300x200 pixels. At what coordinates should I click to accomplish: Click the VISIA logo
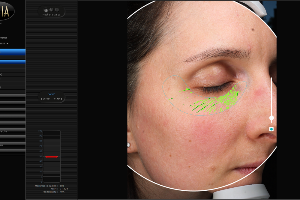(7, 10)
